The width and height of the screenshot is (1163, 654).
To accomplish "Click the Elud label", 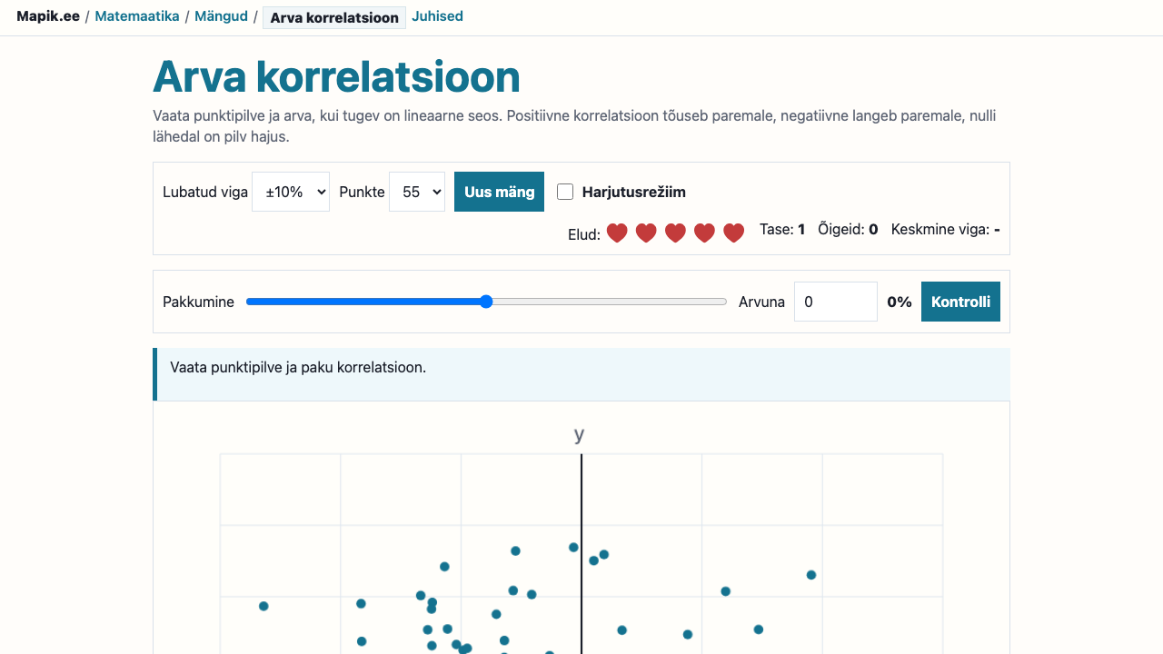I will (x=584, y=234).
